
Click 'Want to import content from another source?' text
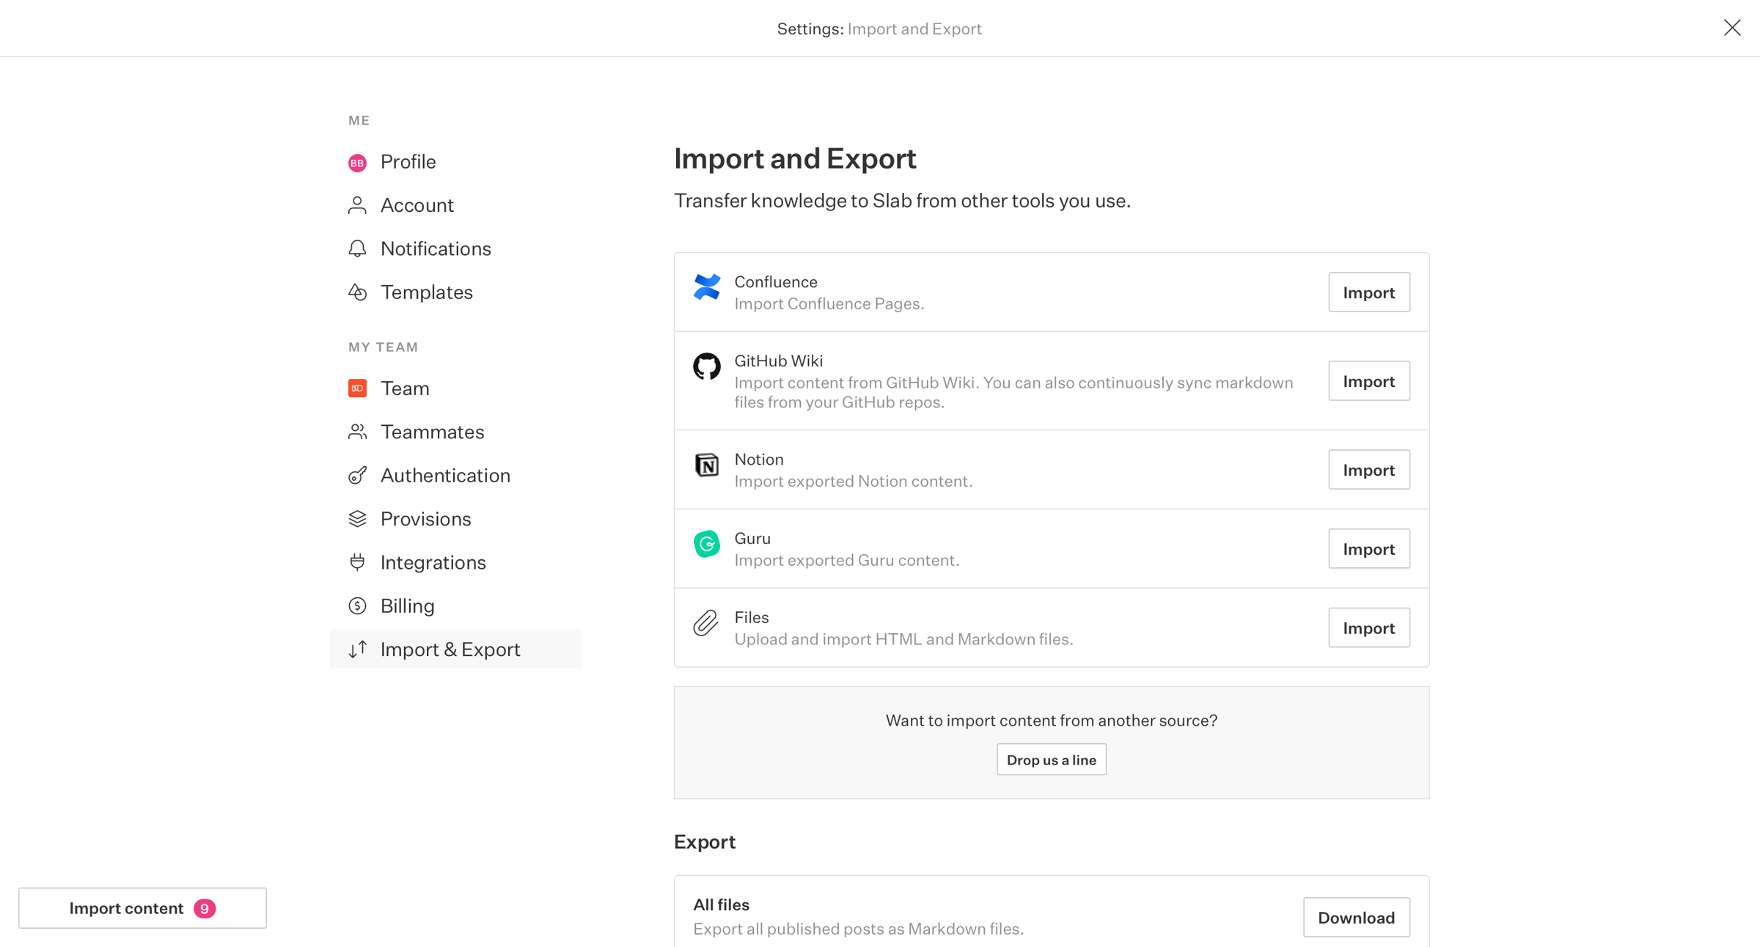[1051, 721]
